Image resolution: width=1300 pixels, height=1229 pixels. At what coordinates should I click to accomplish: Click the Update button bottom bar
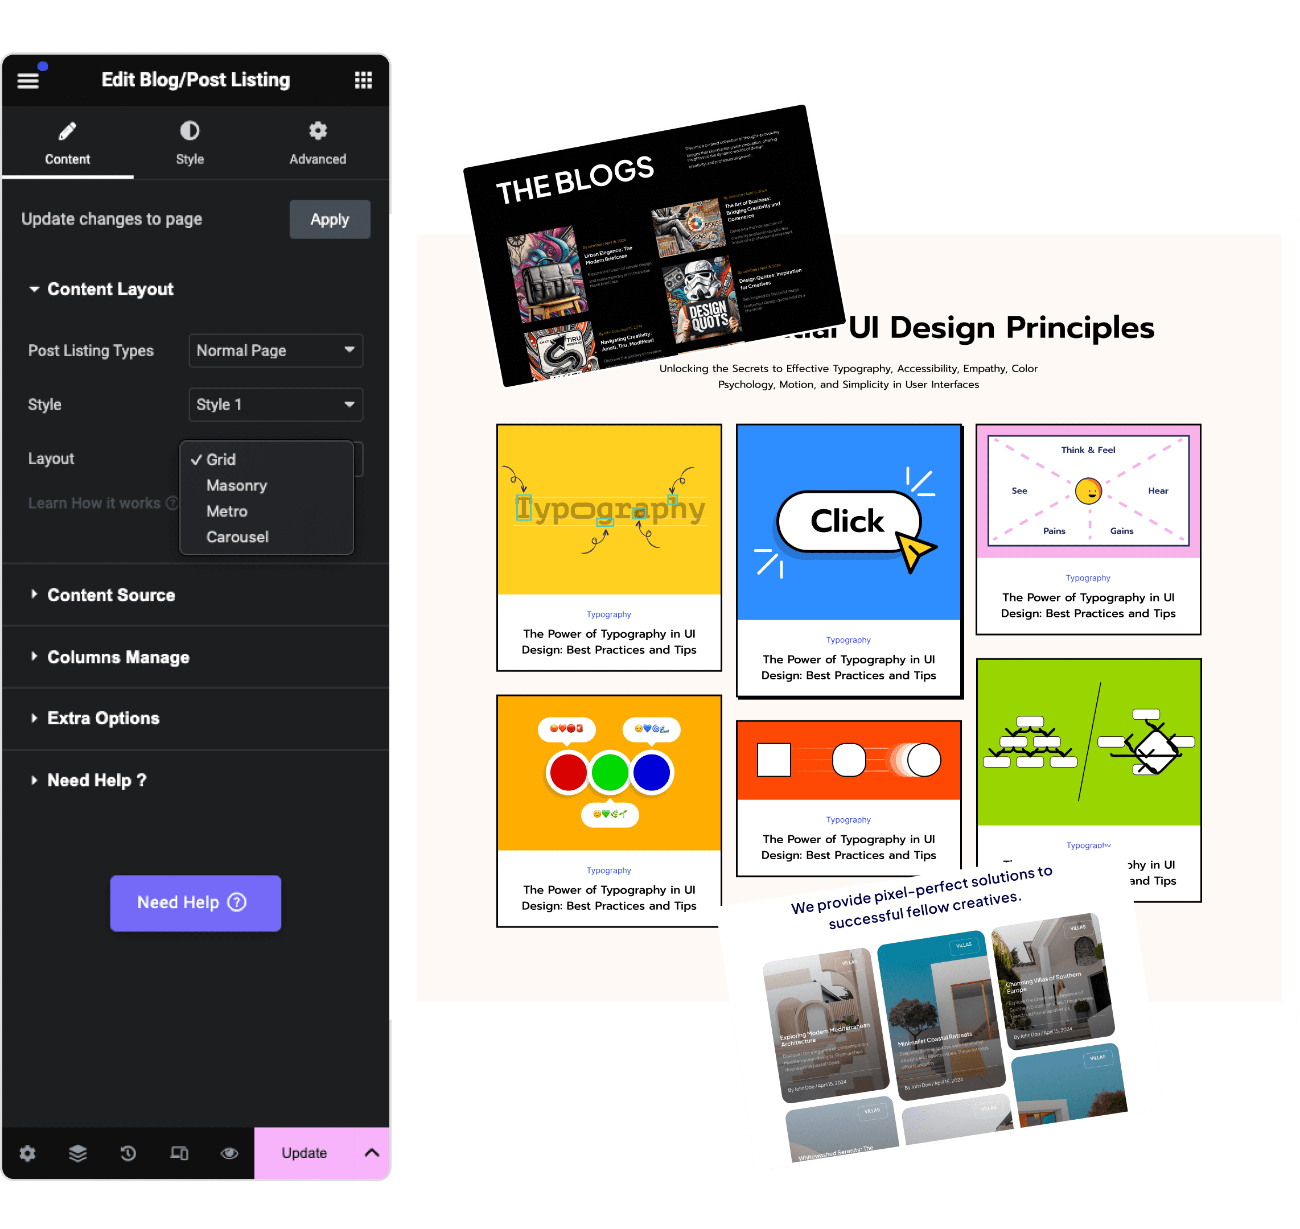(305, 1152)
